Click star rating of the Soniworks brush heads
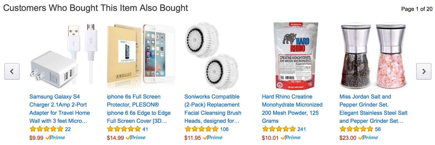This screenshot has height=145, width=435. [x=201, y=129]
